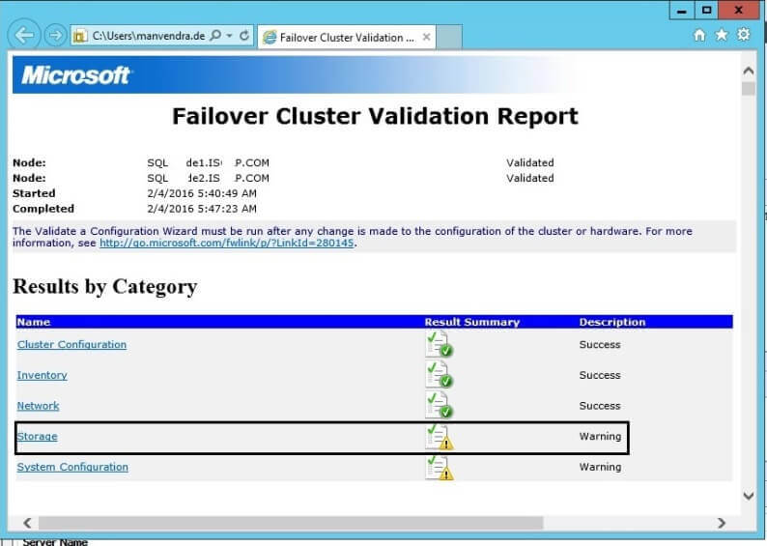This screenshot has width=767, height=546.
Task: Click the Cluster Configuration success icon
Action: pos(439,345)
